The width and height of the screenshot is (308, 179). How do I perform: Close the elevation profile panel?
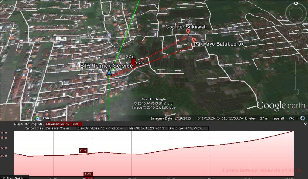point(305,124)
